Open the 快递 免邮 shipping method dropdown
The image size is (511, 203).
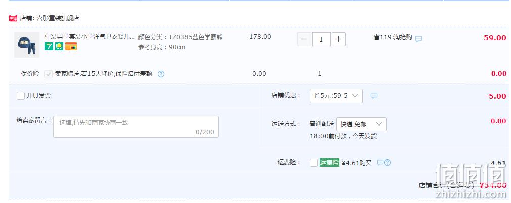pyautogui.click(x=361, y=124)
